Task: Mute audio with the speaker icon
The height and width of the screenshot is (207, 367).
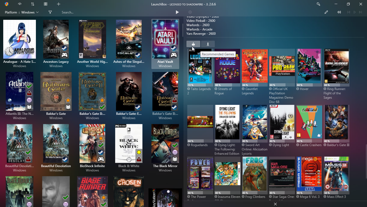Action: tap(339, 12)
